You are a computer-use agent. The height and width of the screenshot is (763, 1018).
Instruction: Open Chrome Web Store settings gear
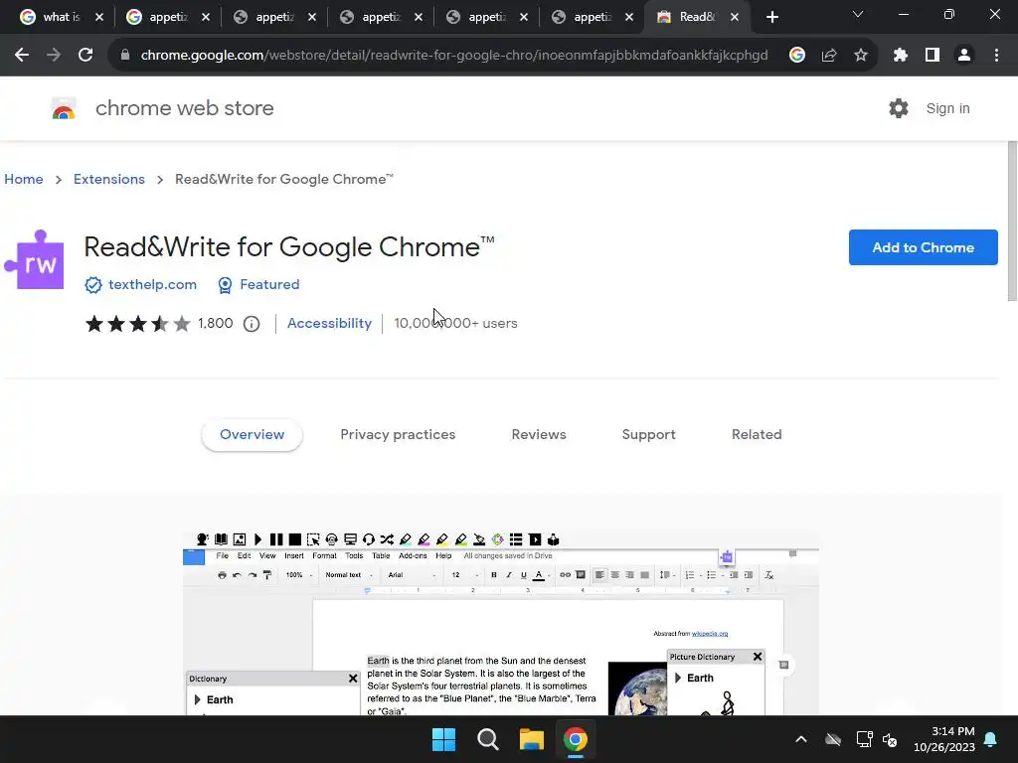tap(899, 108)
